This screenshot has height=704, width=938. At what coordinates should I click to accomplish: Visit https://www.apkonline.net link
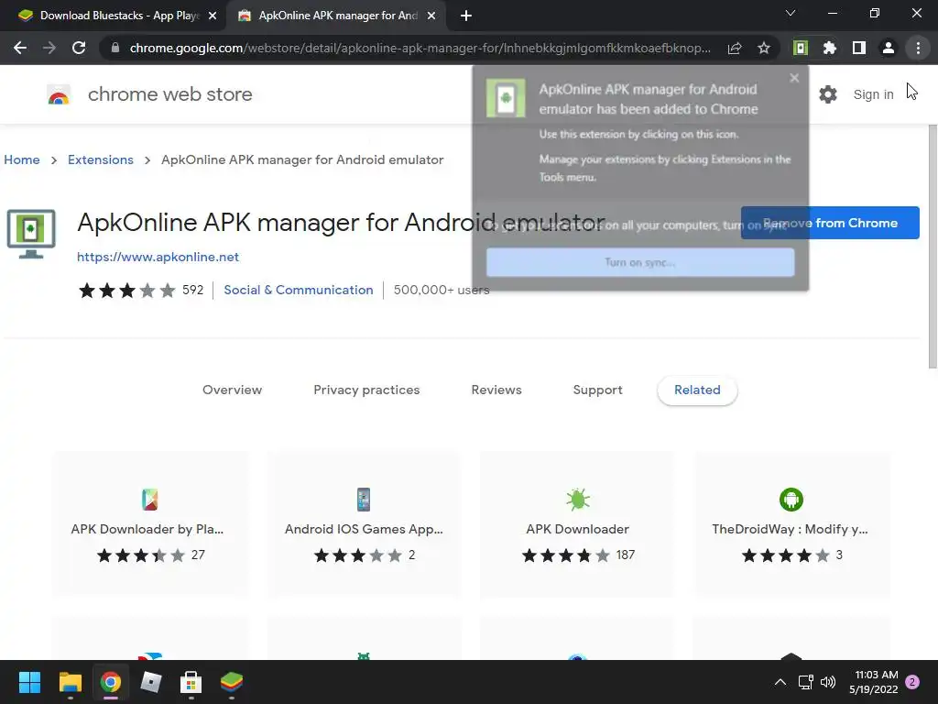158,257
